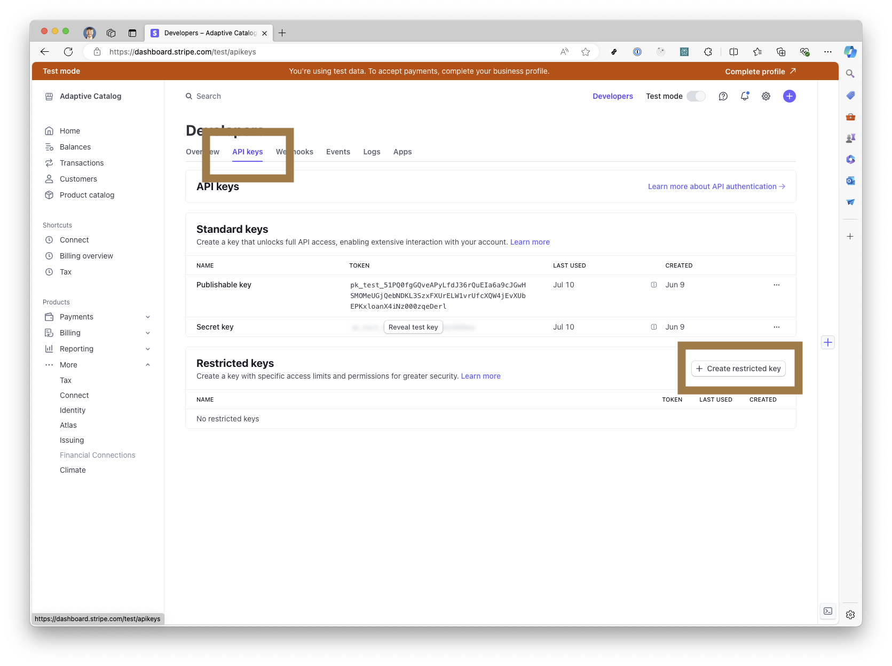Open the browser profile avatar
Image resolution: width=892 pixels, height=666 pixels.
[90, 33]
